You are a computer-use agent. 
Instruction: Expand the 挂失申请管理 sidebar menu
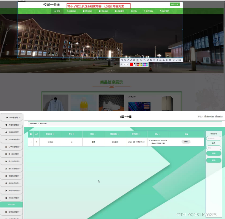tap(11, 140)
